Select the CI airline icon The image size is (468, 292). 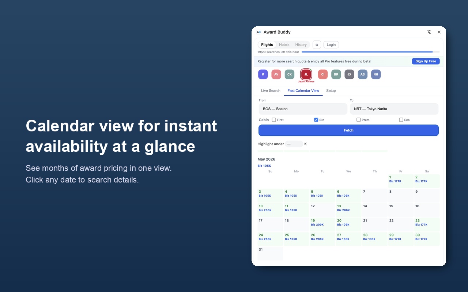[323, 74]
